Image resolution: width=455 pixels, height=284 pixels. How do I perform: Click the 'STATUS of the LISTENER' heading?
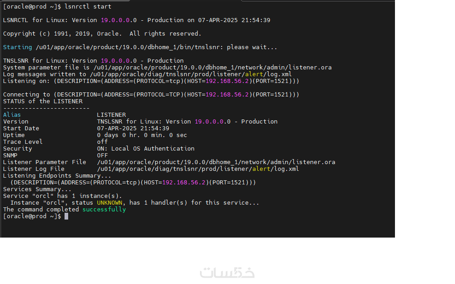tap(42, 101)
